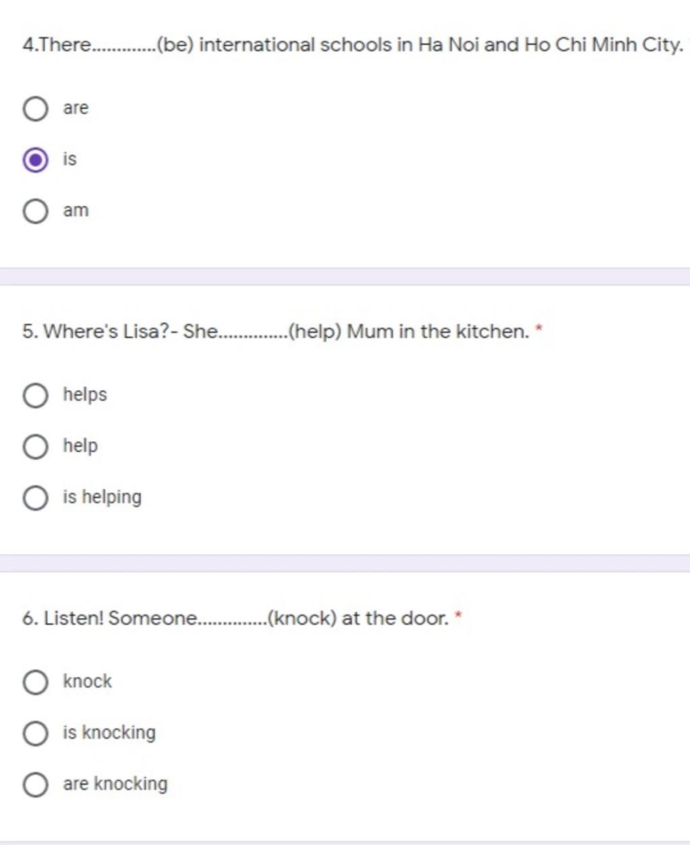Click the 'helps' answer label text
Image resolution: width=690 pixels, height=845 pixels.
point(85,394)
